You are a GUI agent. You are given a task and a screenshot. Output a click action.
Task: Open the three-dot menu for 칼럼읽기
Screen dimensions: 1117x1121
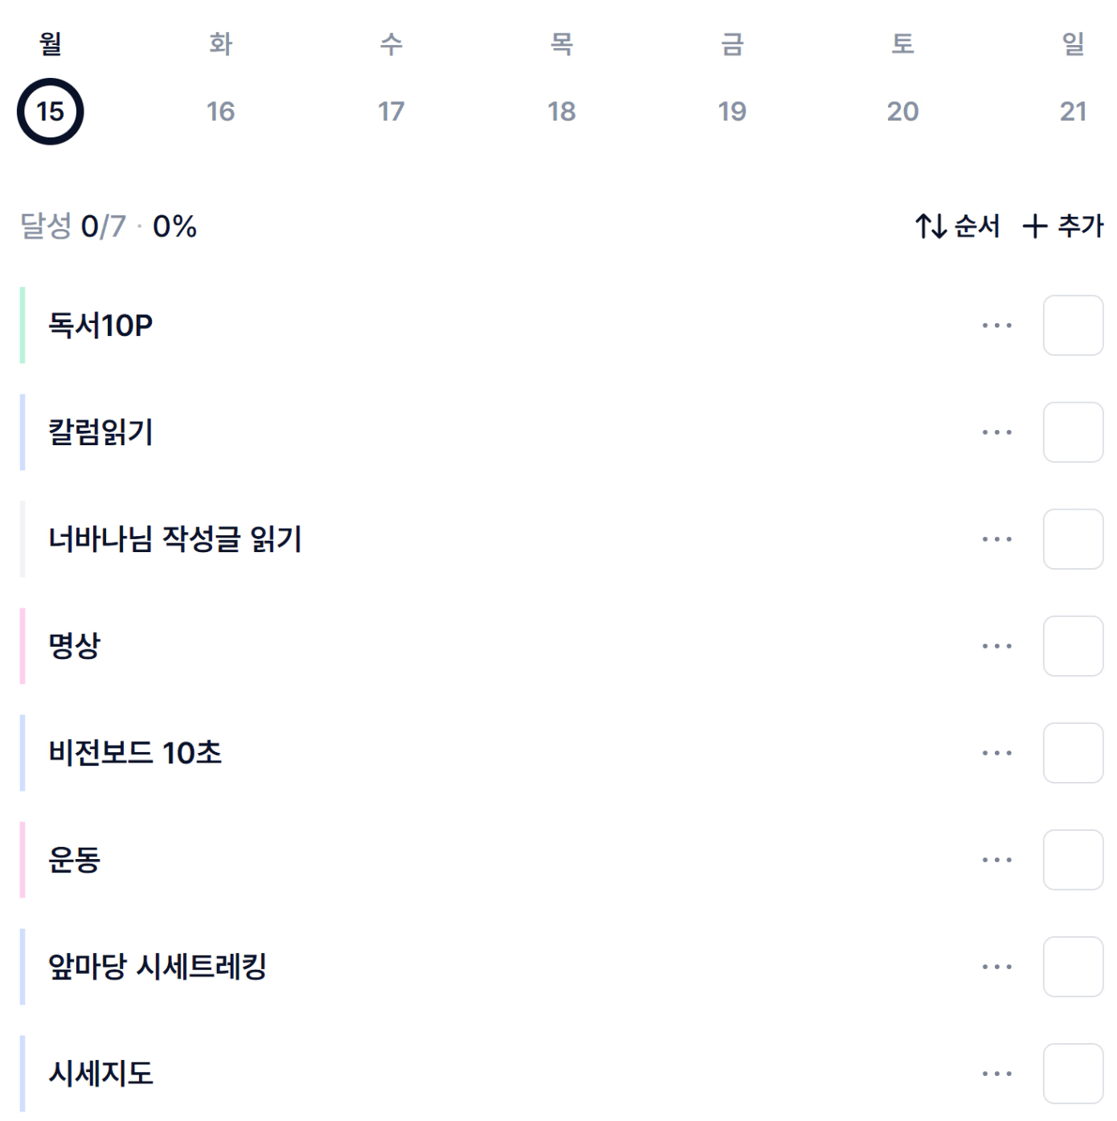click(x=996, y=432)
